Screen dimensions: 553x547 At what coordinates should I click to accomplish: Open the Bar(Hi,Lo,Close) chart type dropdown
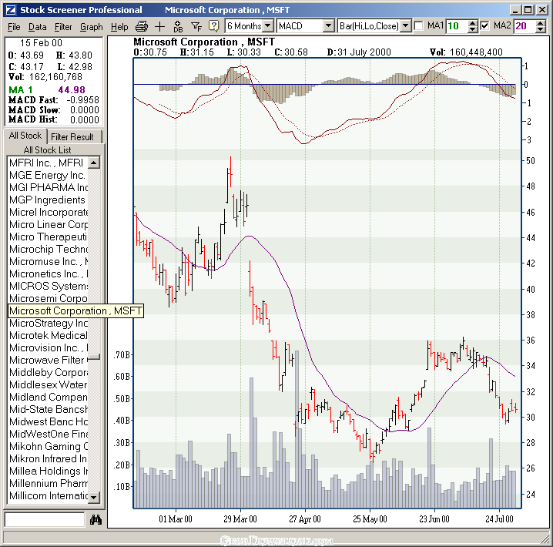(x=406, y=25)
